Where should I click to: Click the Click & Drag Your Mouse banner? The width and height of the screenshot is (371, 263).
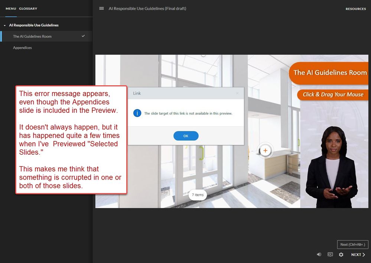[x=333, y=95]
